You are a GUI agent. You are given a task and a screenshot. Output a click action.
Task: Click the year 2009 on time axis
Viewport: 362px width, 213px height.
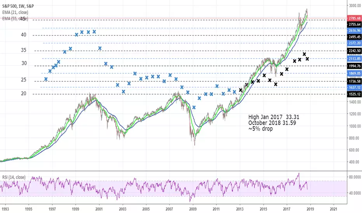click(193, 209)
